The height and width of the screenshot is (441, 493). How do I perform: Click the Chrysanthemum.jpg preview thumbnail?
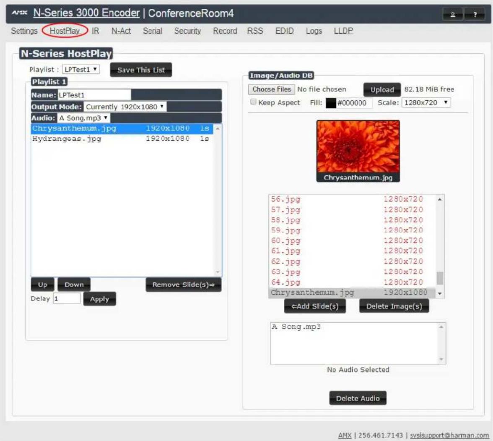tap(358, 151)
